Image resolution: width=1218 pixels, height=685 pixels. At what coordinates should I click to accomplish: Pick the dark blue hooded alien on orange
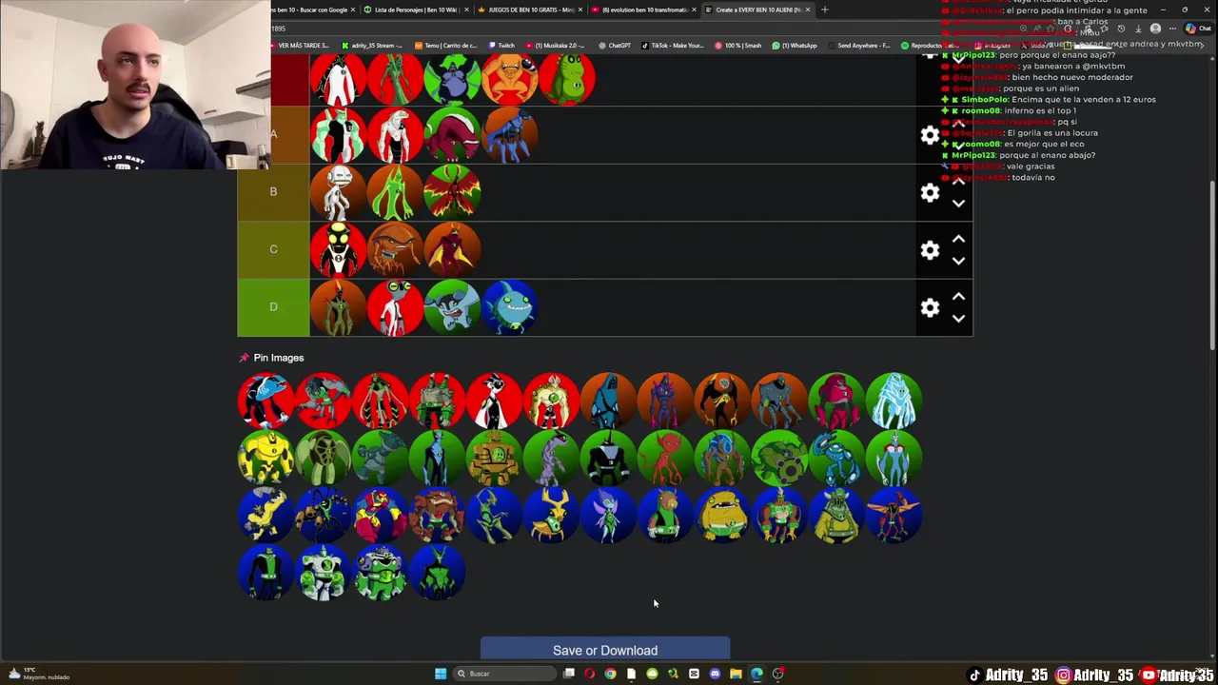(608, 401)
